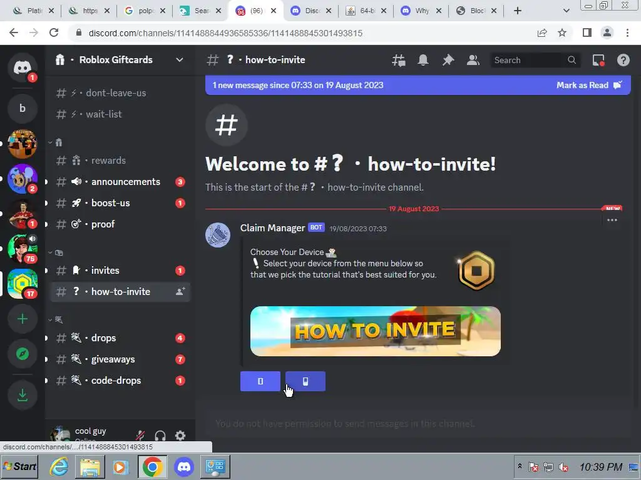Open the giveaways channel
This screenshot has height=480, width=641.
click(120, 359)
